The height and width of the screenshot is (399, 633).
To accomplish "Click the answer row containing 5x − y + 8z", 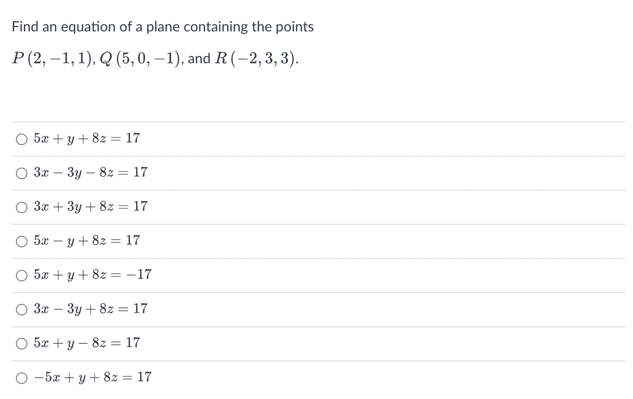I will click(87, 241).
